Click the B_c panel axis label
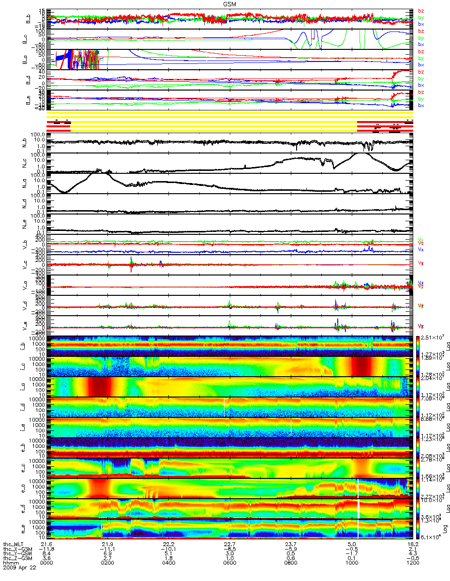 24,39
